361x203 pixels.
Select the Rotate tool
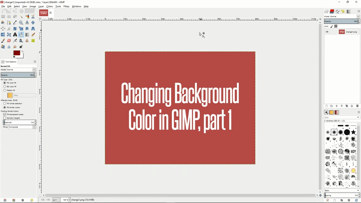15,28
